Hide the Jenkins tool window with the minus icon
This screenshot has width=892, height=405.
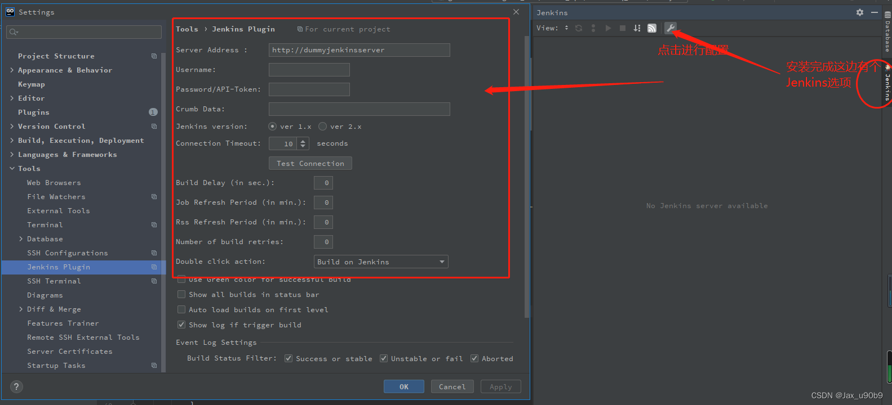(875, 12)
